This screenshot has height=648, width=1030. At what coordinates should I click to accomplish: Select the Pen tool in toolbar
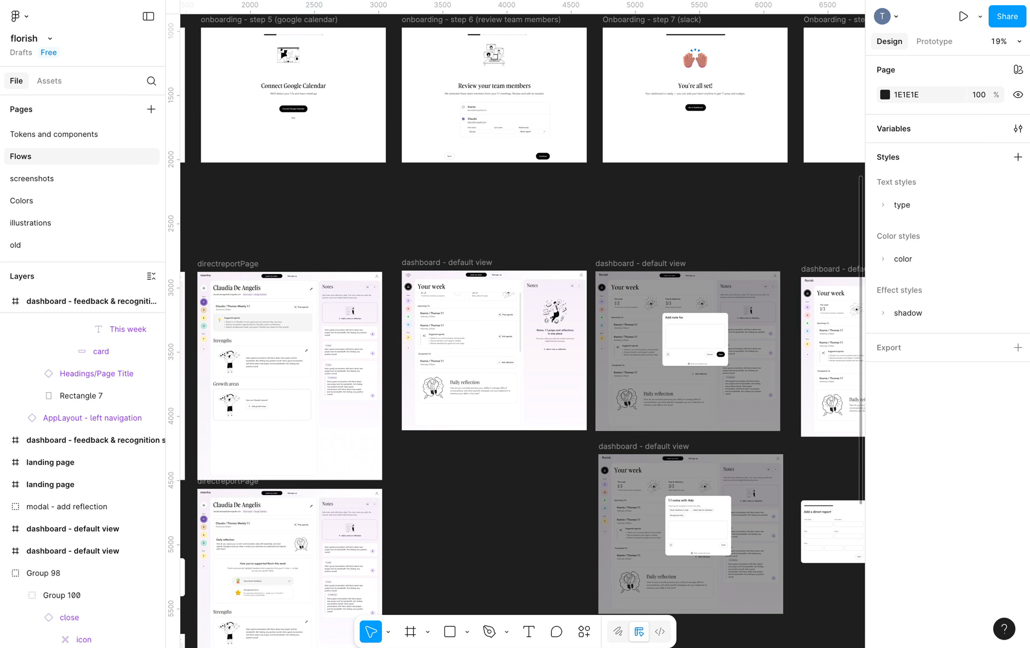coord(489,631)
